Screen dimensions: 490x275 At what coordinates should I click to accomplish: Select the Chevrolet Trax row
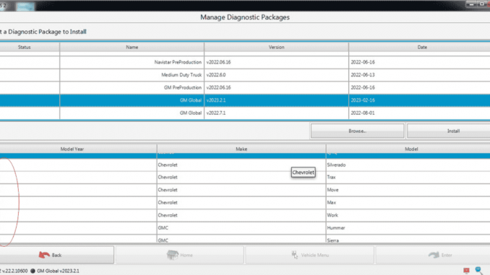click(245, 178)
